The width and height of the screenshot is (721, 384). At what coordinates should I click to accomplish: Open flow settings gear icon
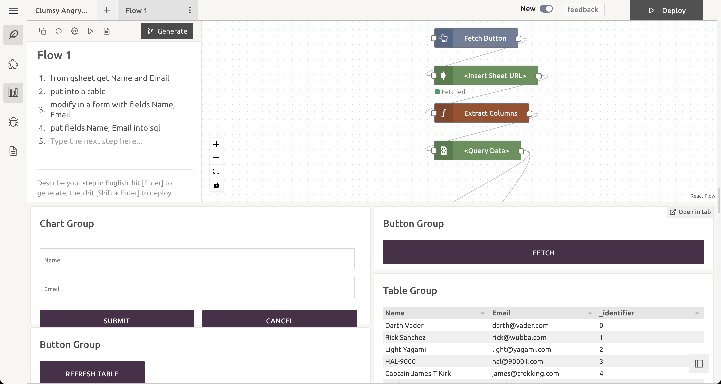pos(74,31)
